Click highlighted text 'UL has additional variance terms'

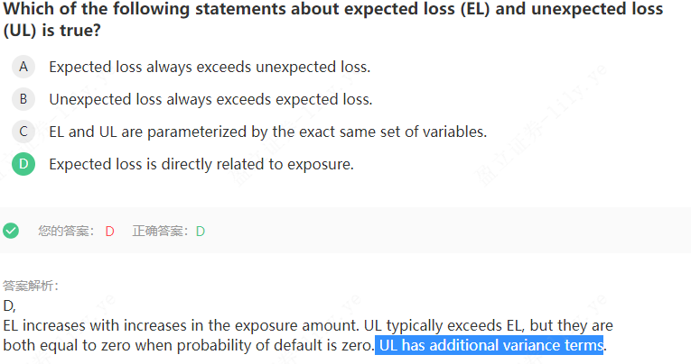point(490,345)
